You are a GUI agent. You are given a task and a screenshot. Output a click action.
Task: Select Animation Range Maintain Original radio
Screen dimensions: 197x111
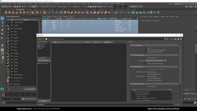tap(146, 76)
